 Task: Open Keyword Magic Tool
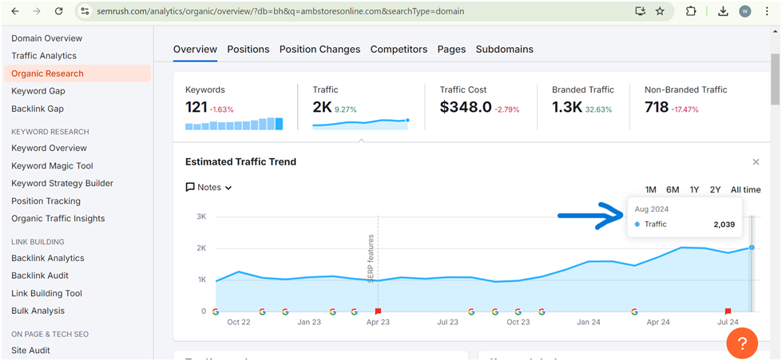pos(52,165)
